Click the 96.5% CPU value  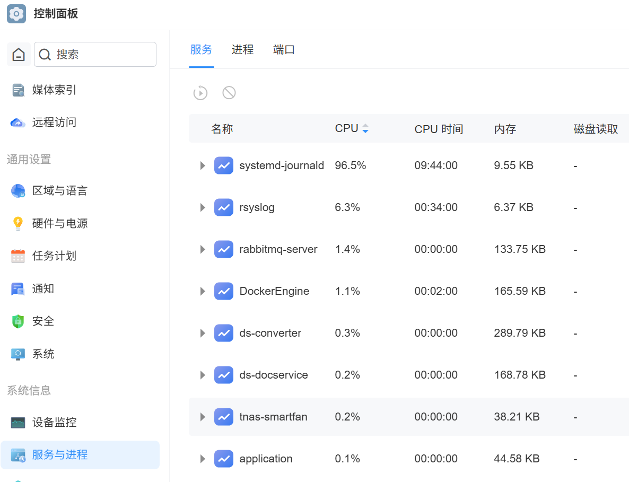pyautogui.click(x=351, y=165)
